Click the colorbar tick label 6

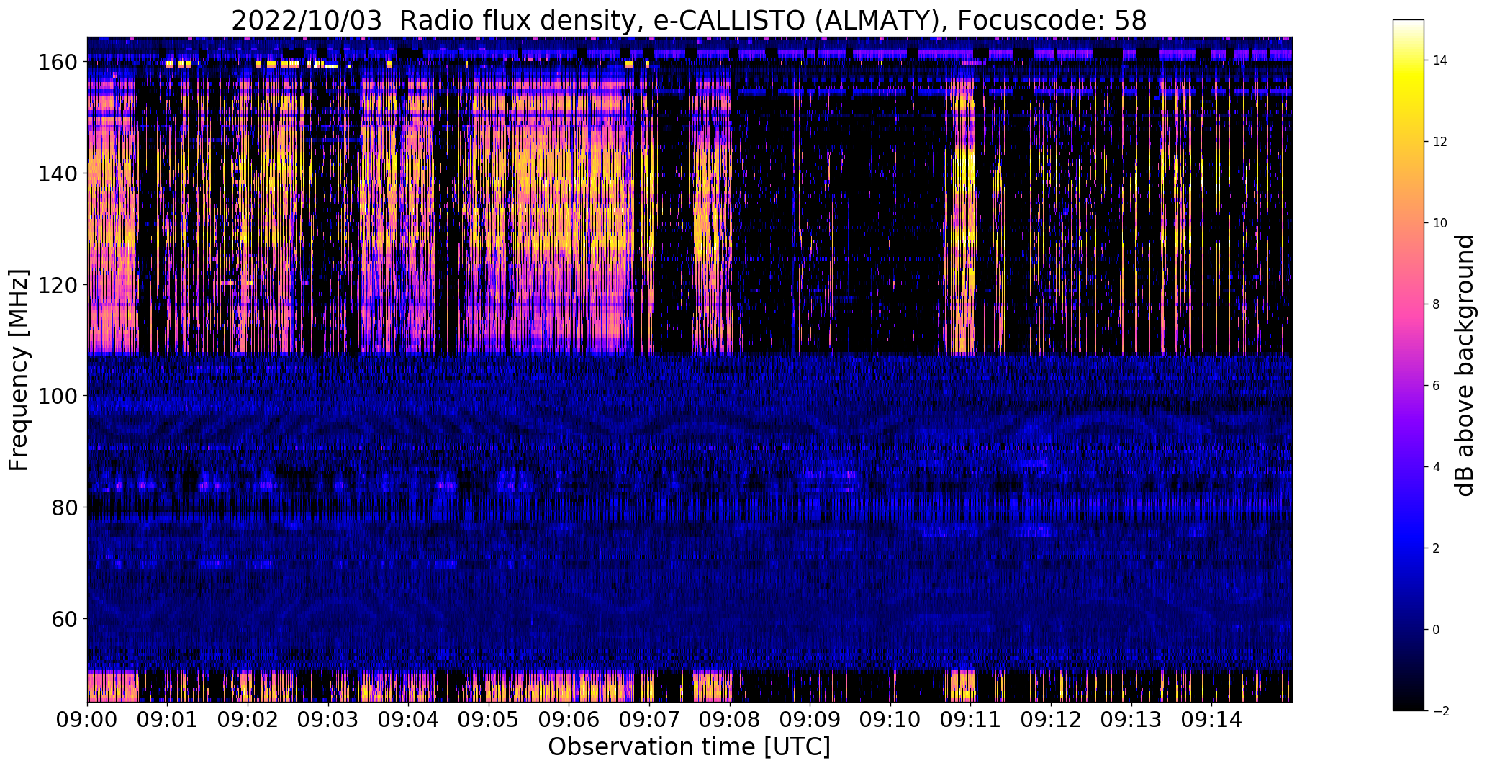[1437, 386]
